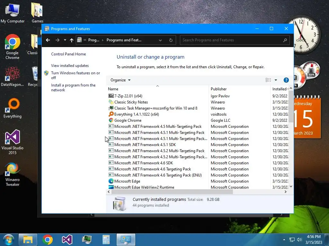
Task: Open Calculator from the taskbar
Action: point(106,240)
